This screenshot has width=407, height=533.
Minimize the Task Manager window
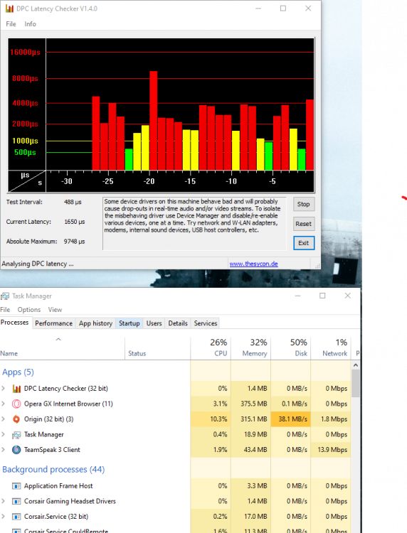pyautogui.click(x=297, y=296)
